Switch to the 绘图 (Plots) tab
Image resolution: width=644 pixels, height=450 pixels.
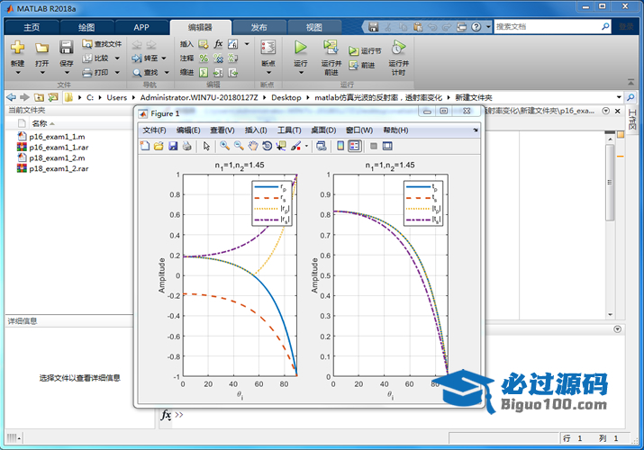tap(86, 27)
